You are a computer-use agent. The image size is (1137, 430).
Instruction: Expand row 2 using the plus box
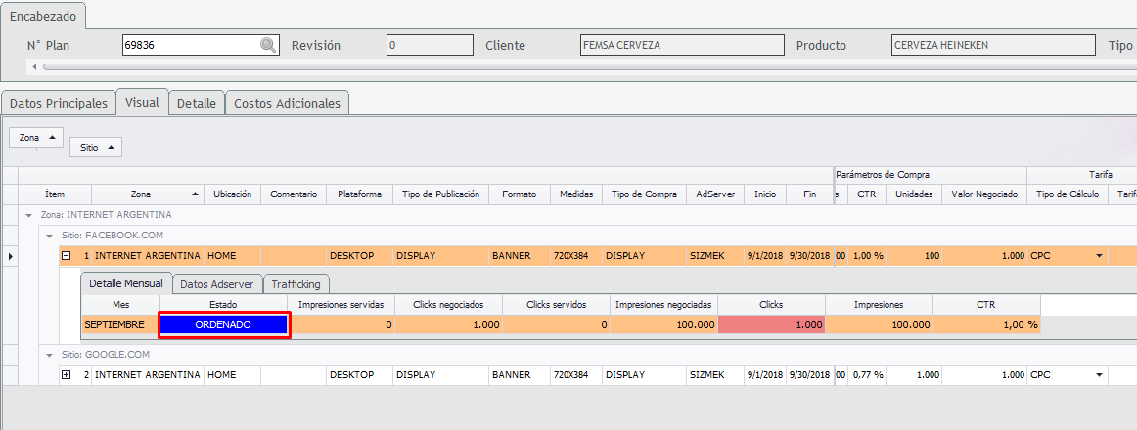pos(67,374)
